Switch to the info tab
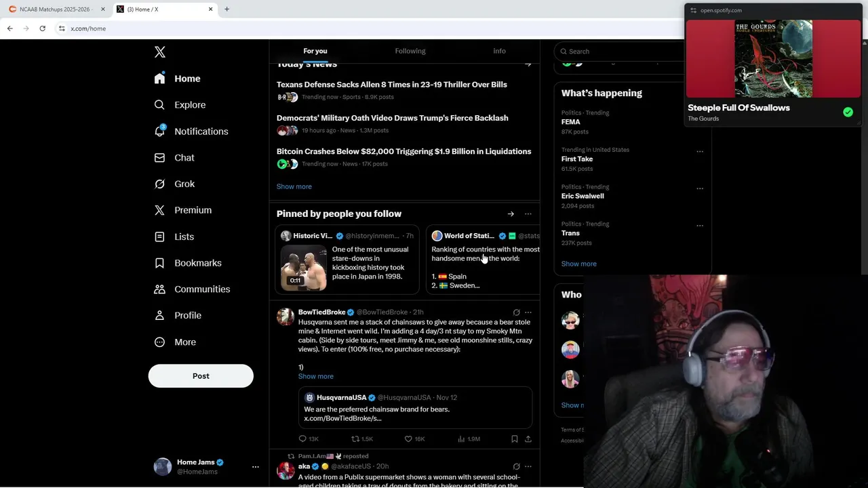The height and width of the screenshot is (488, 868). pos(499,52)
